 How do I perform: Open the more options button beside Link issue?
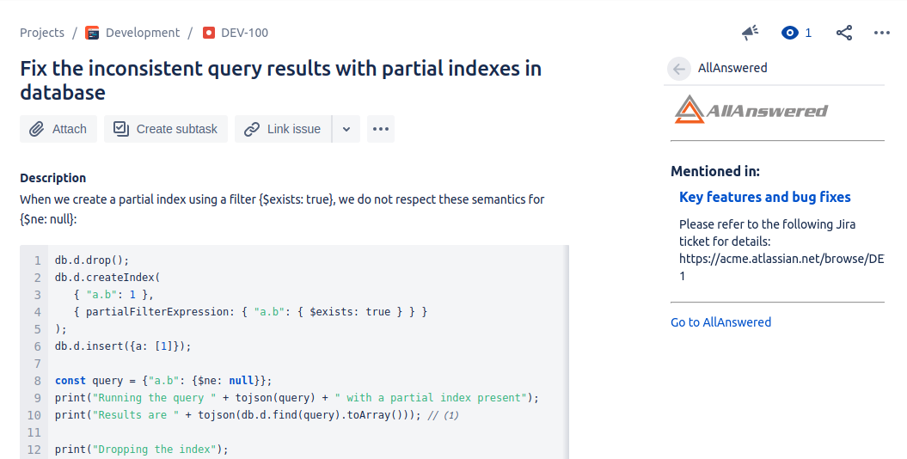tap(381, 129)
